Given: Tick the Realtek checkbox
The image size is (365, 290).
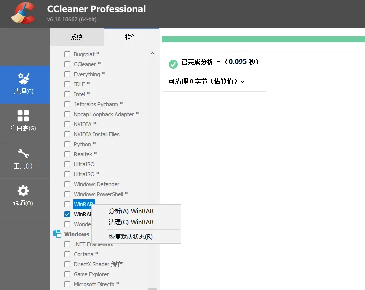Looking at the screenshot, I should (x=67, y=154).
